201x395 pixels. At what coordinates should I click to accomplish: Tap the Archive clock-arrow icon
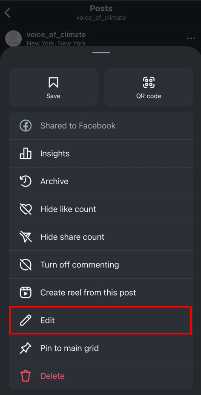pos(26,181)
